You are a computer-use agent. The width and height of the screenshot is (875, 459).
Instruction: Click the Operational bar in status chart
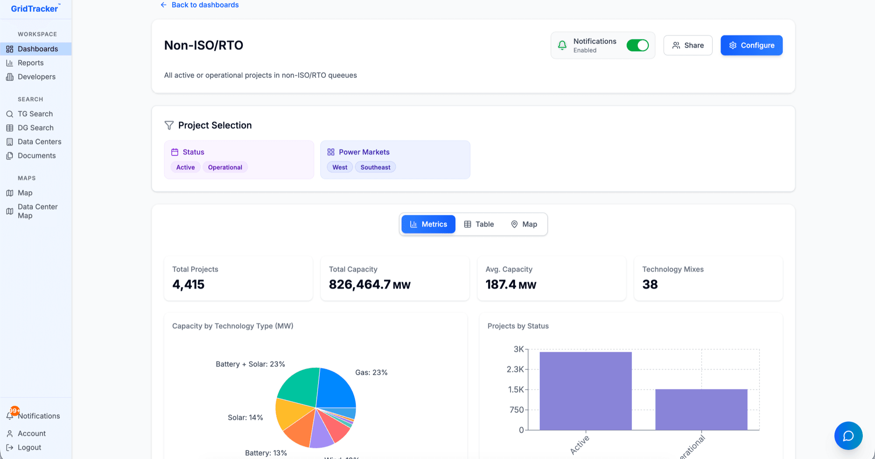[701, 410]
